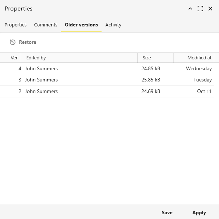
Task: Click the Apply button
Action: [x=199, y=213]
